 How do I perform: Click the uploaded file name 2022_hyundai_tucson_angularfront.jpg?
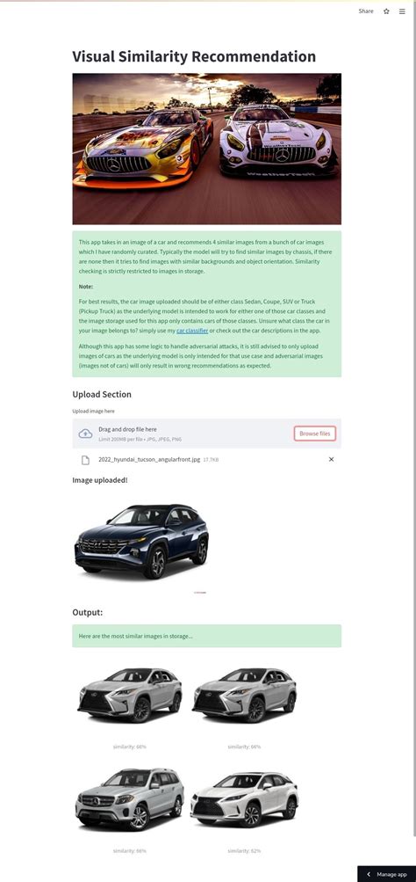149,460
